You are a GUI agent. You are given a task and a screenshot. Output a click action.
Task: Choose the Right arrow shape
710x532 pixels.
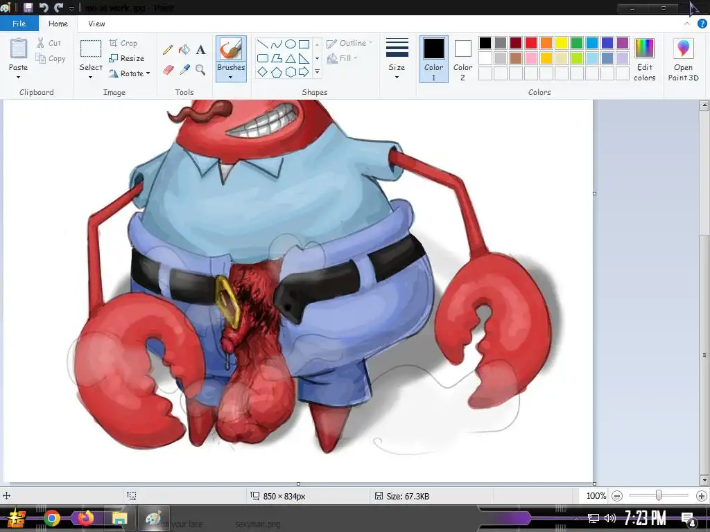pos(304,72)
